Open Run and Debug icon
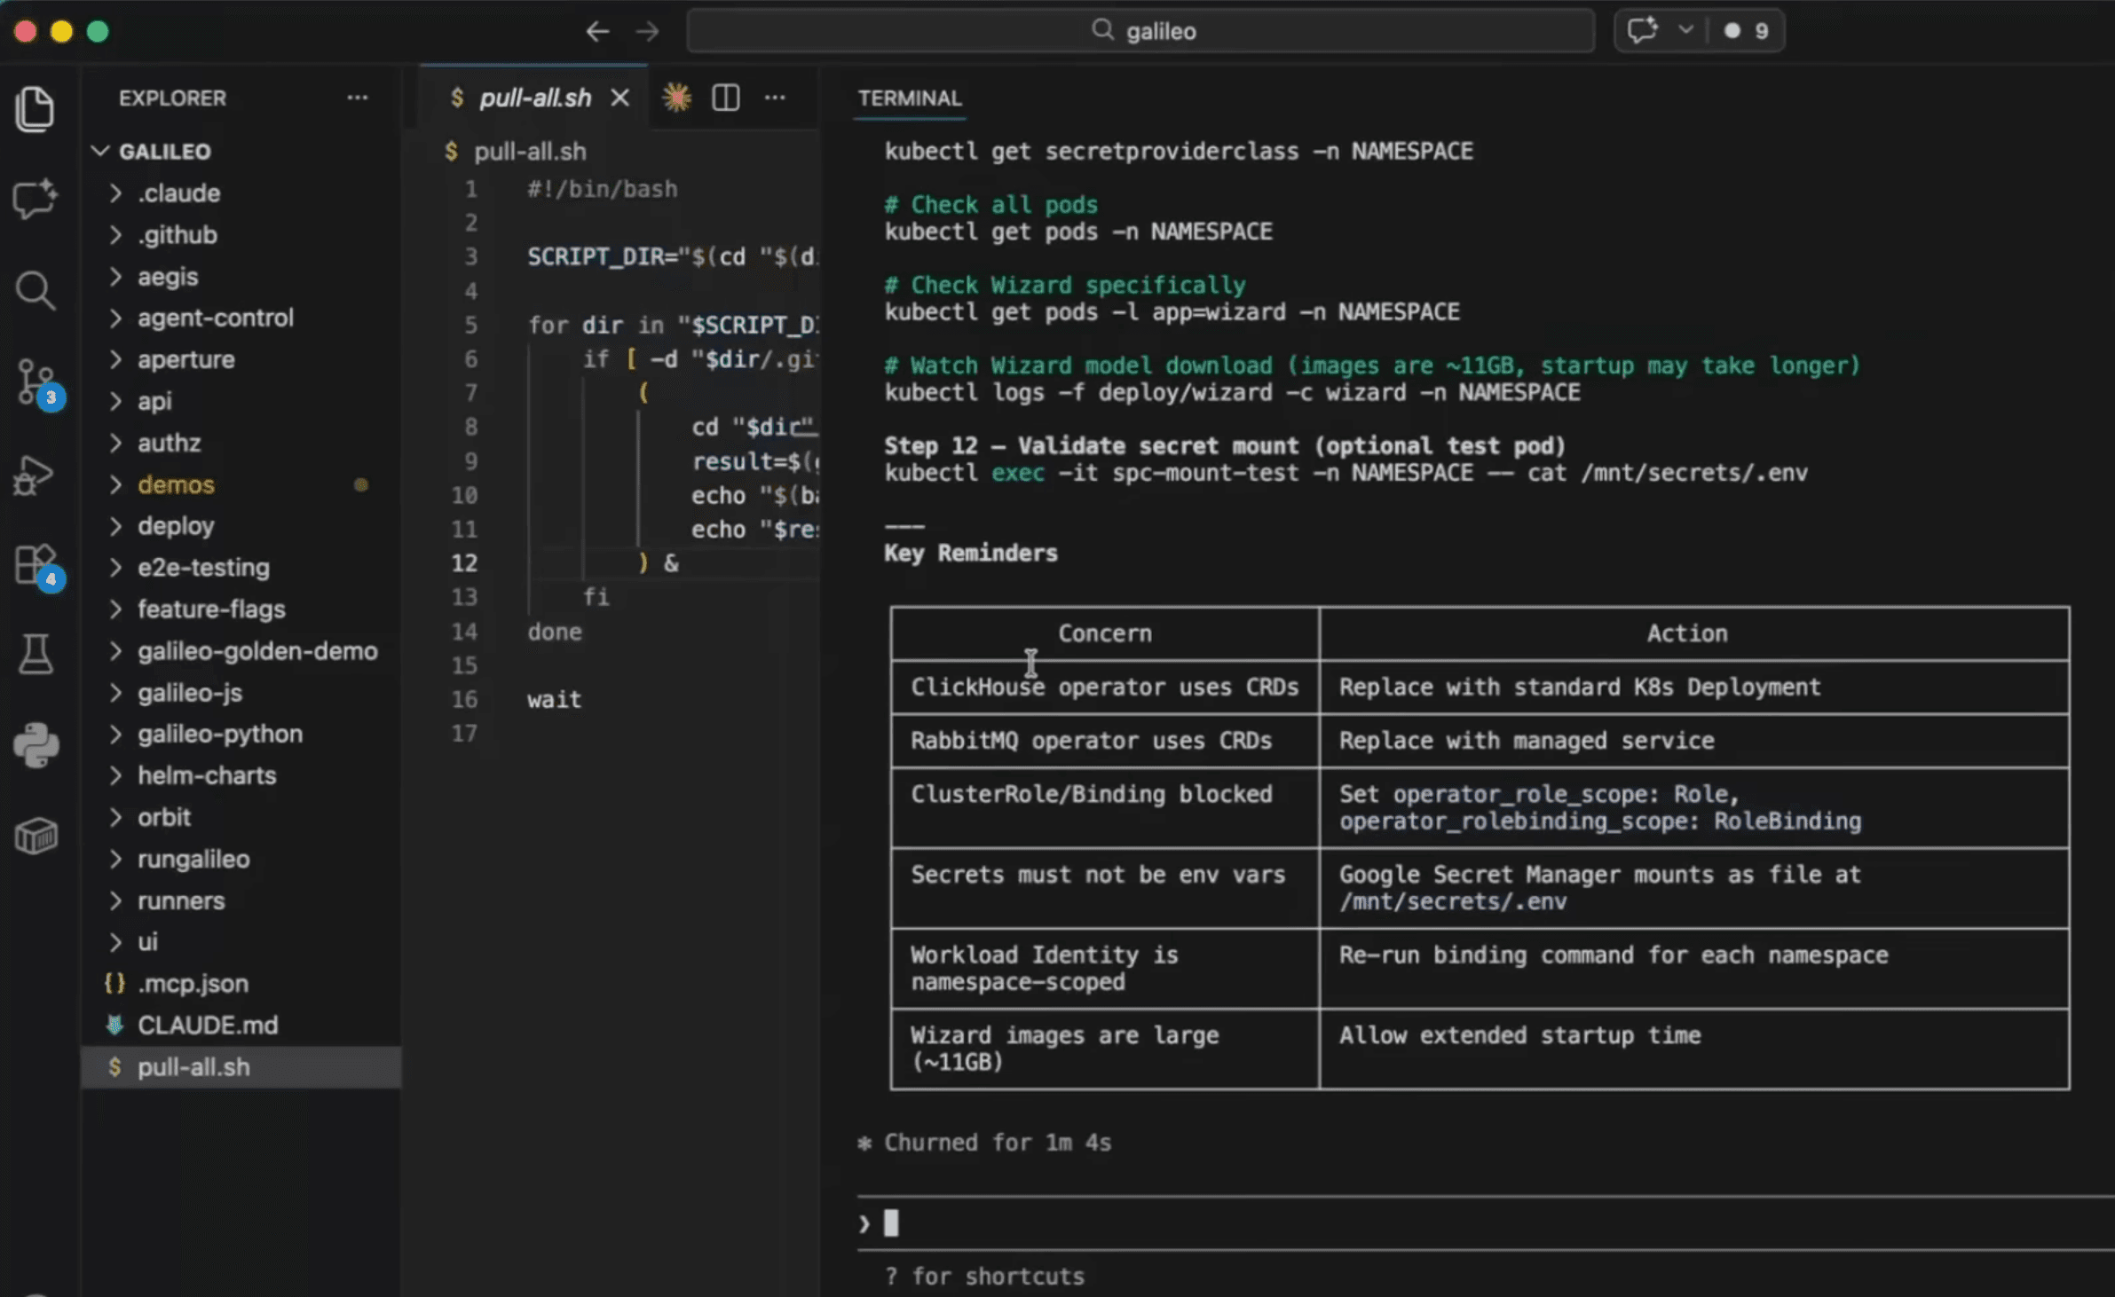The image size is (2115, 1297). pyautogui.click(x=34, y=476)
